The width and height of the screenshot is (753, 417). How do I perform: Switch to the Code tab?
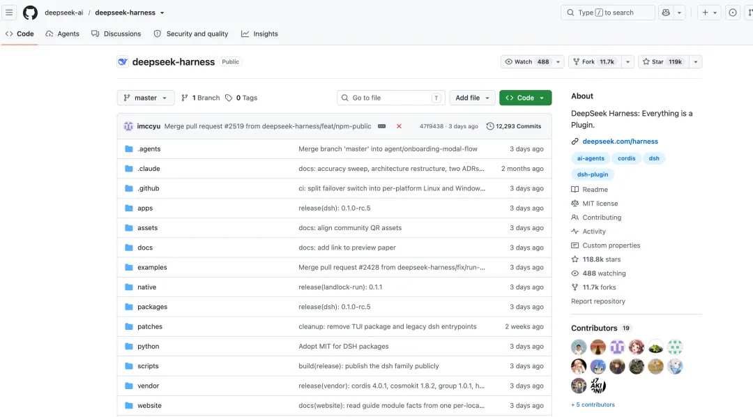20,33
